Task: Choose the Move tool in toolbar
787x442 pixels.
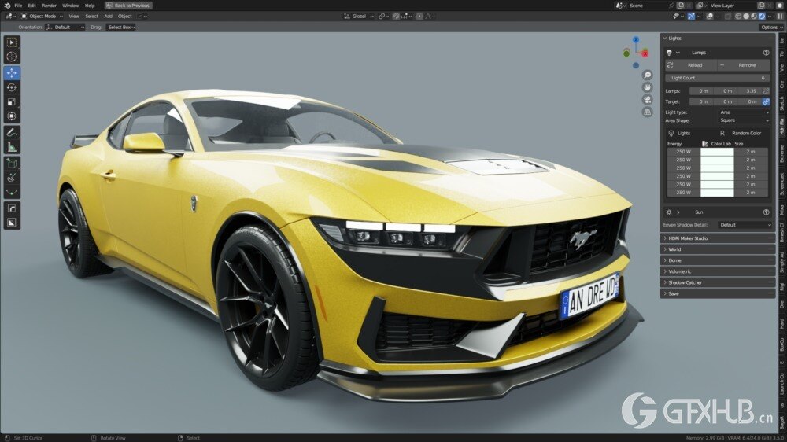Action: point(12,72)
